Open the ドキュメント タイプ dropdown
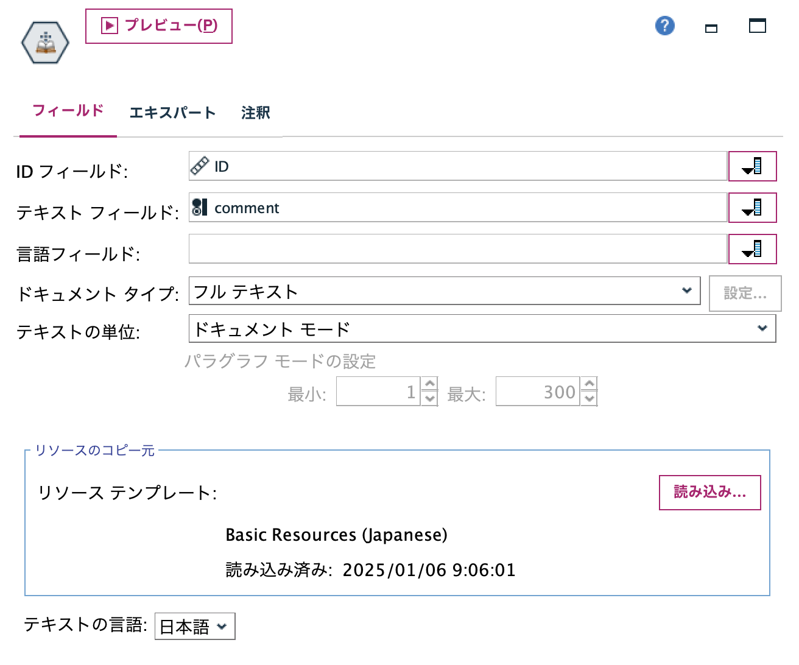The width and height of the screenshot is (799, 665). 688,291
